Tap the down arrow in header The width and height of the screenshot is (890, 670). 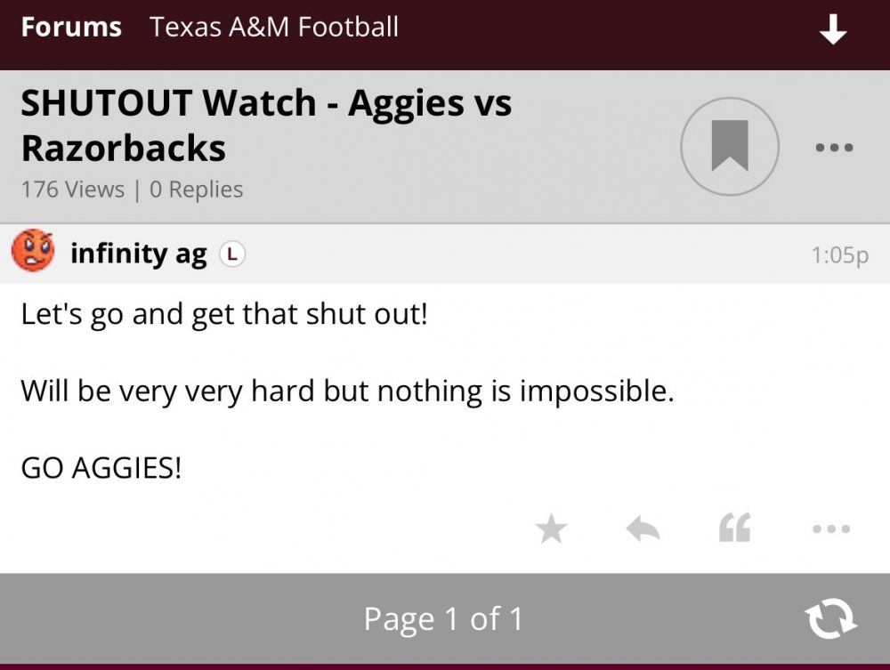[833, 31]
